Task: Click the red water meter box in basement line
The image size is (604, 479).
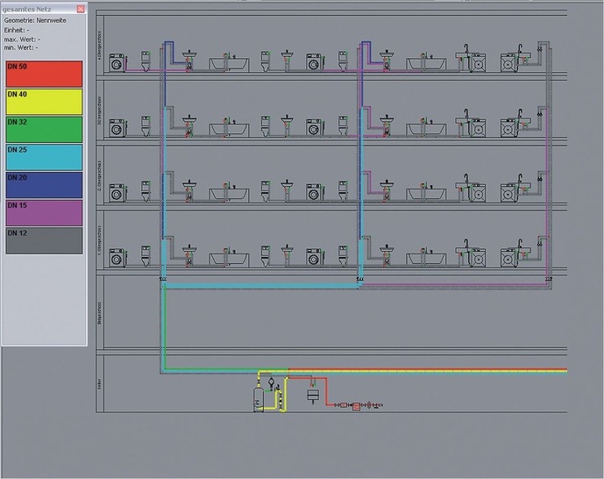Action: pos(357,406)
